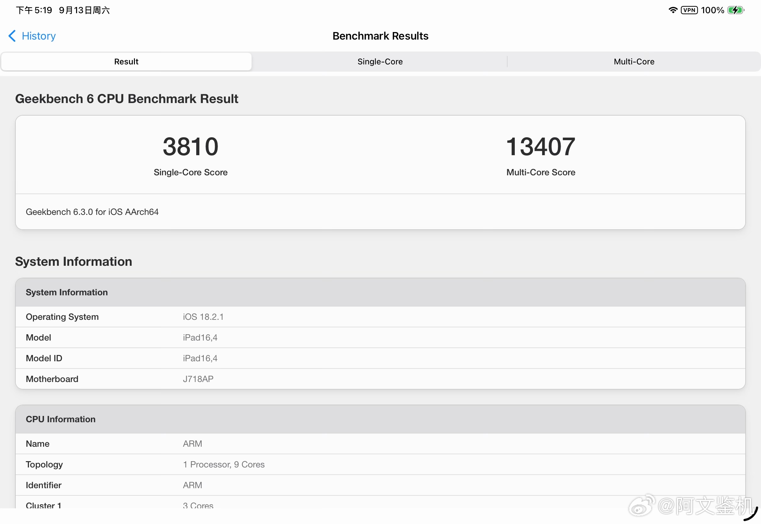
Task: Tap the Benchmark Results title
Action: [380, 36]
